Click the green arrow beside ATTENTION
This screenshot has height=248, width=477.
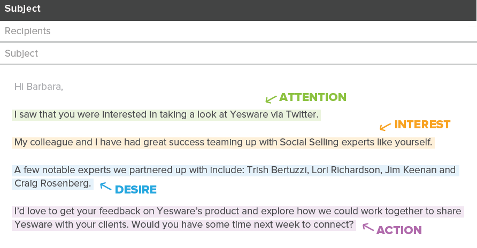click(271, 99)
